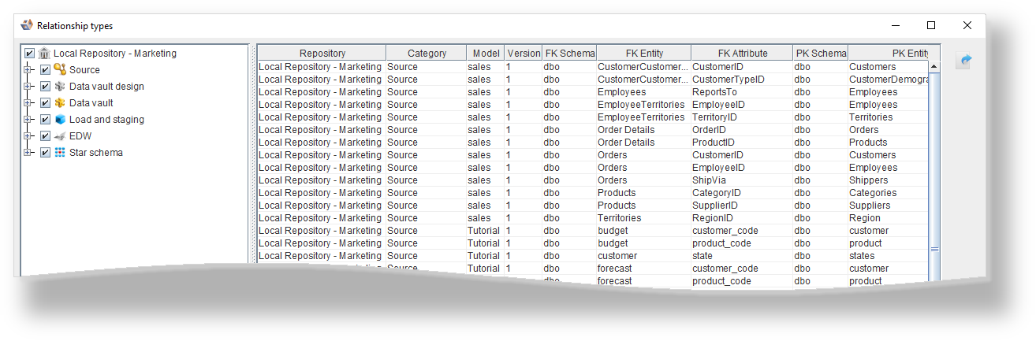Click the Source category icon
The image size is (1036, 341).
(60, 70)
